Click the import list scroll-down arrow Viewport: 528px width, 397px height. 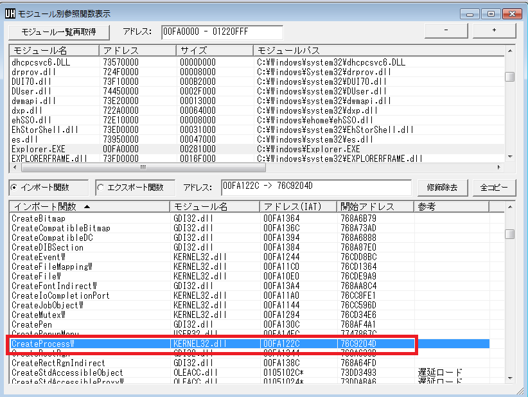pyautogui.click(x=510, y=378)
